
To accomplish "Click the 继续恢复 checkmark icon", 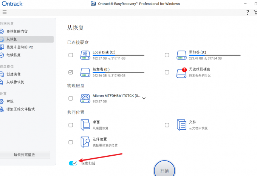I will point(2,55).
